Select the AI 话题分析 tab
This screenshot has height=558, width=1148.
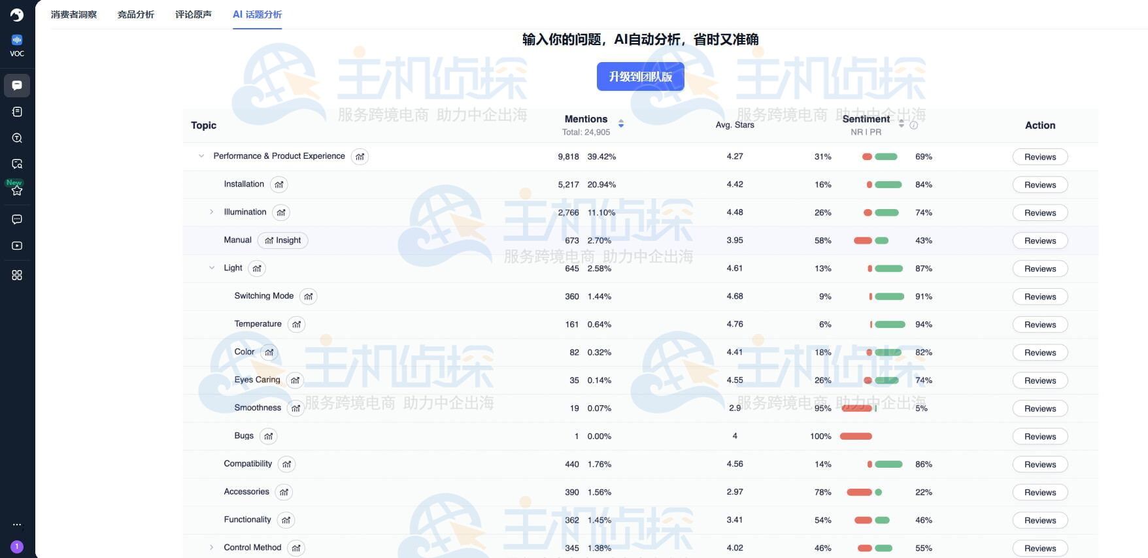(258, 14)
